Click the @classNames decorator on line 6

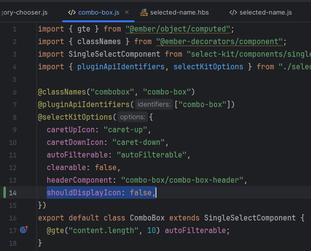point(62,92)
